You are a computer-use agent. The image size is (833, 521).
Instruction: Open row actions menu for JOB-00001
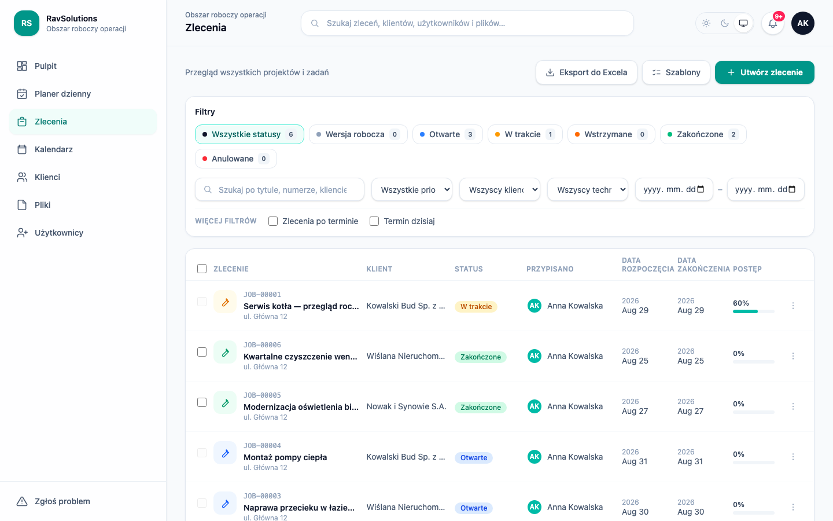coord(793,306)
